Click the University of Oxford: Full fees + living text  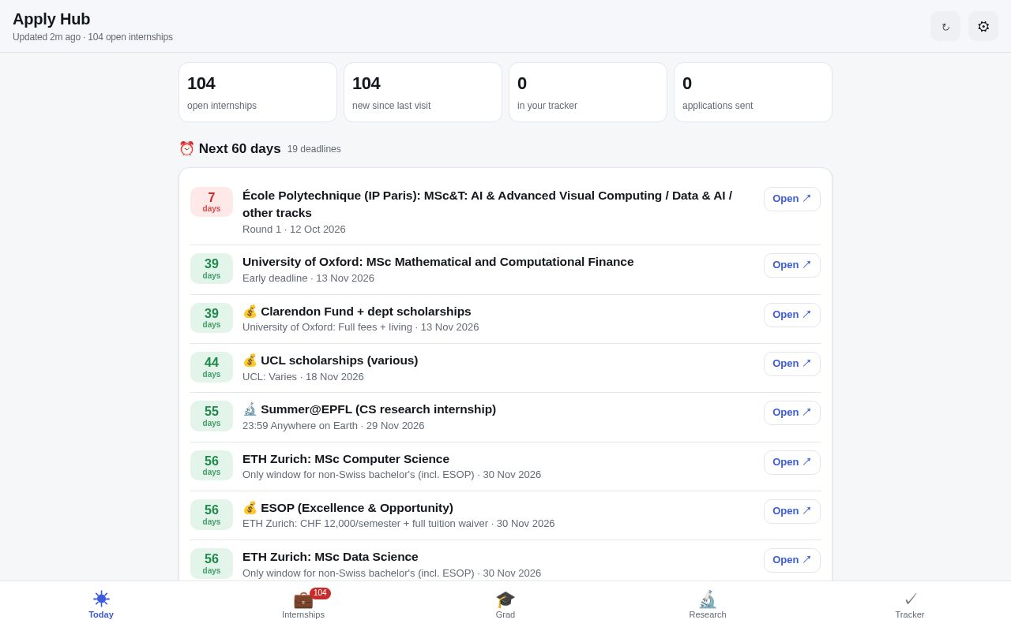coord(361,327)
